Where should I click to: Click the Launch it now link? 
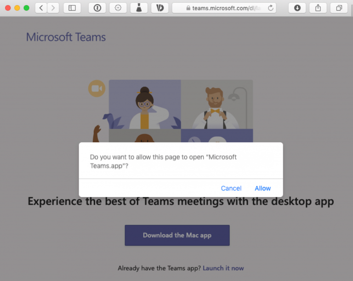tap(223, 268)
